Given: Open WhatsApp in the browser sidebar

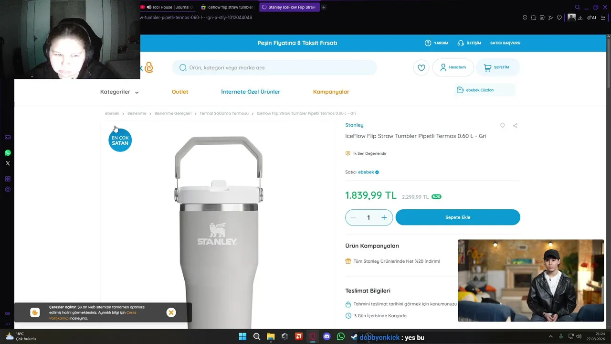Looking at the screenshot, I should coord(8,153).
